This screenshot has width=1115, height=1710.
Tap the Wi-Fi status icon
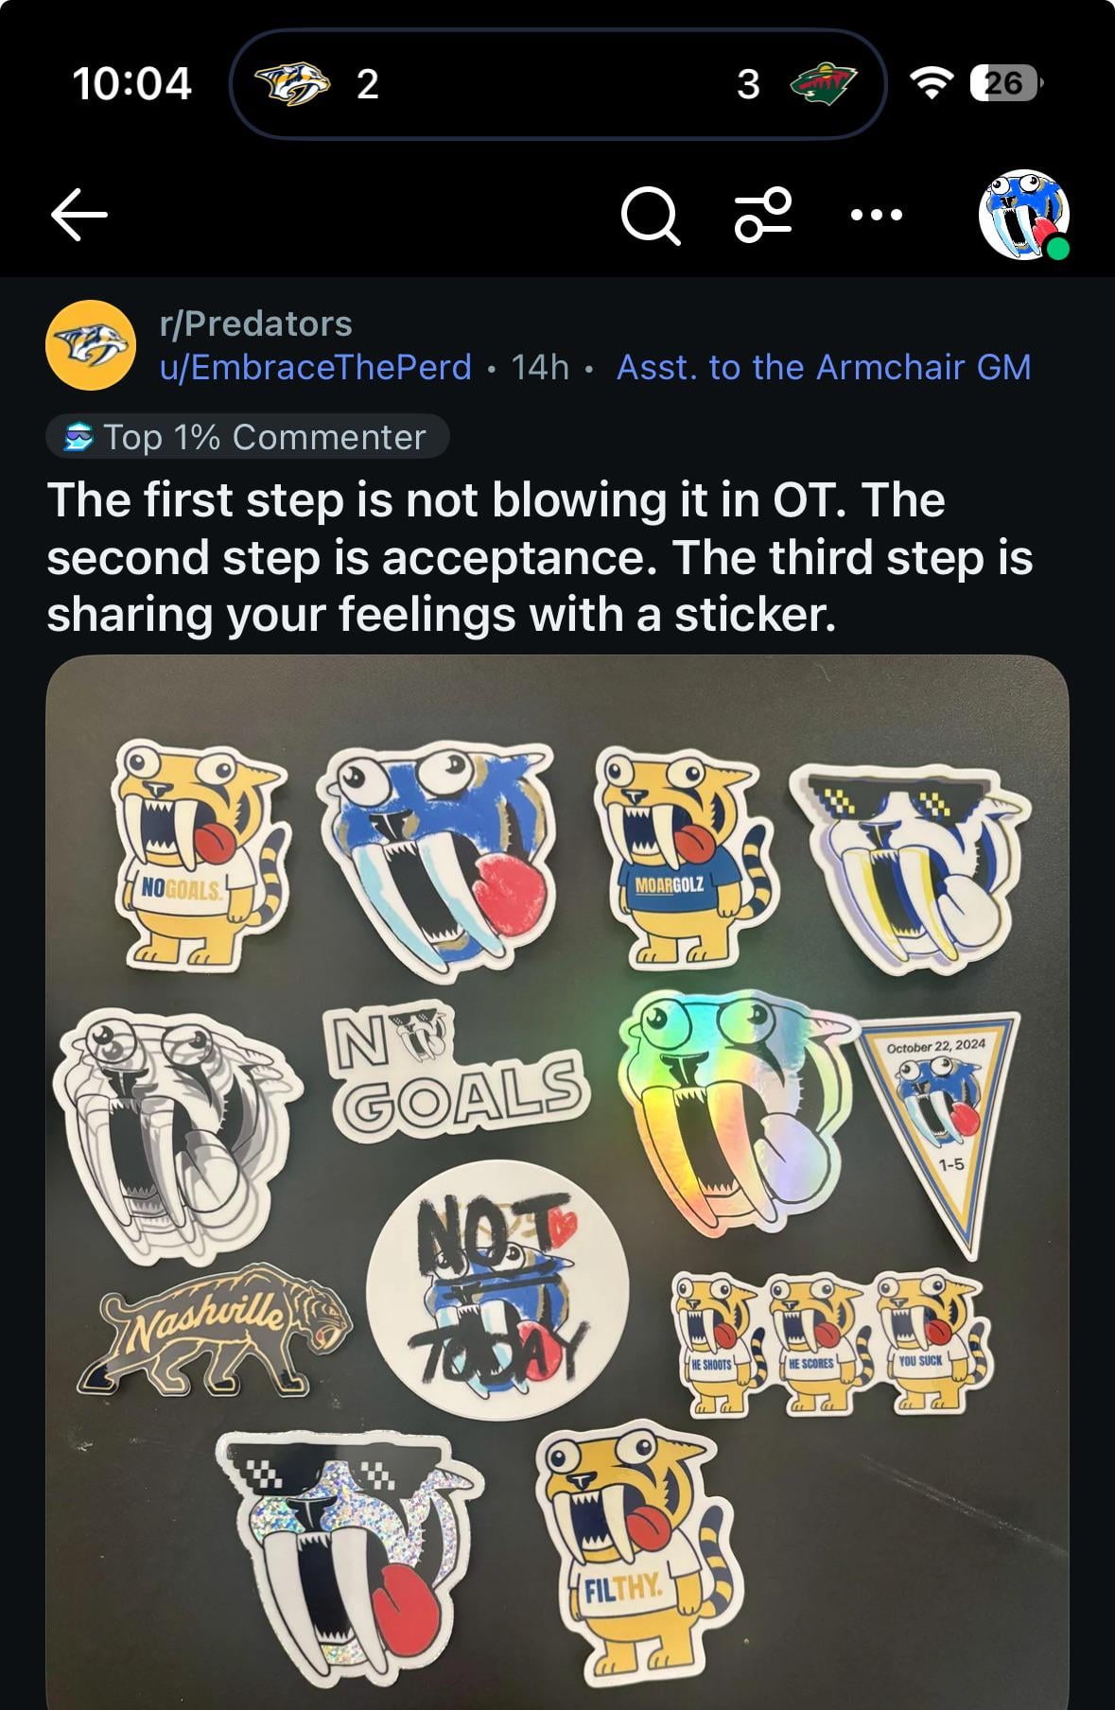pos(931,83)
